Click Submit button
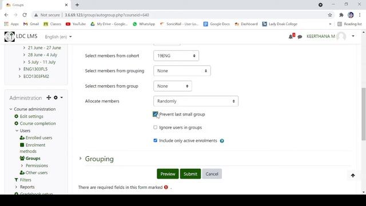This screenshot has height=206, width=366. 190,174
